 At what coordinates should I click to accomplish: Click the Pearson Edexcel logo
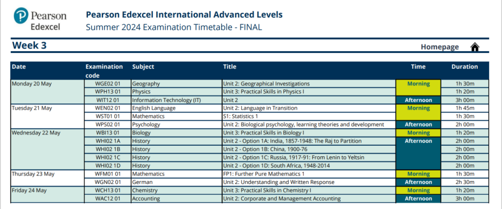[40, 19]
